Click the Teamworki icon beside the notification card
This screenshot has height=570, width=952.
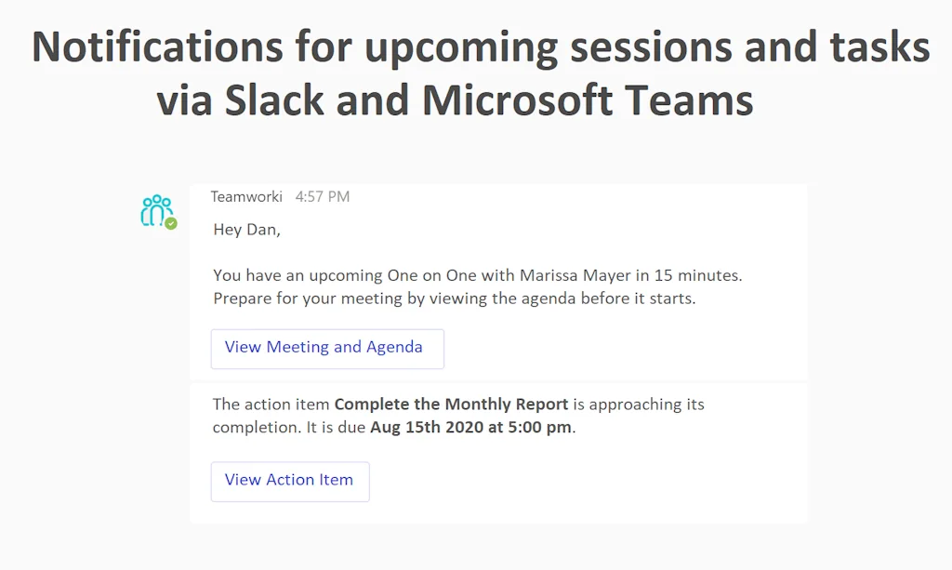click(x=156, y=210)
